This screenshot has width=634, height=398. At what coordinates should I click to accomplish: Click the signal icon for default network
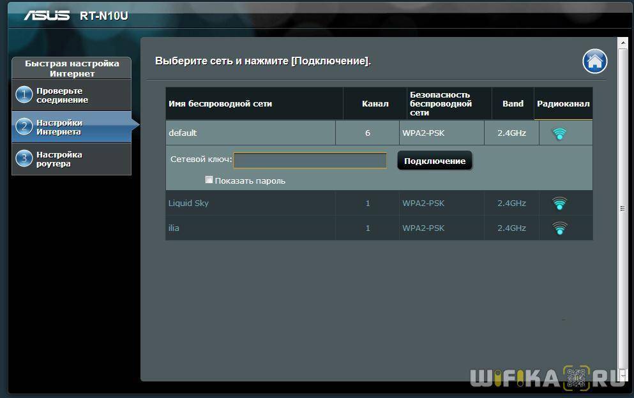(x=559, y=133)
